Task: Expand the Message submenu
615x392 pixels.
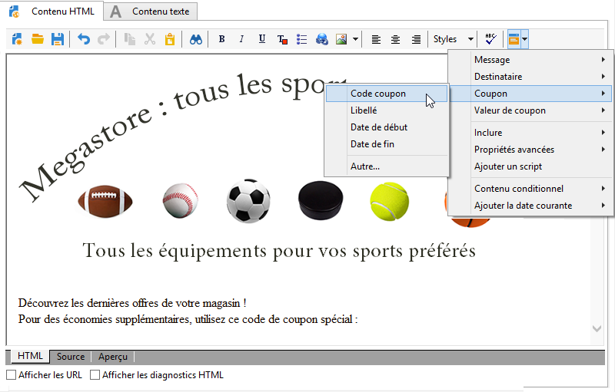Action: (x=531, y=60)
